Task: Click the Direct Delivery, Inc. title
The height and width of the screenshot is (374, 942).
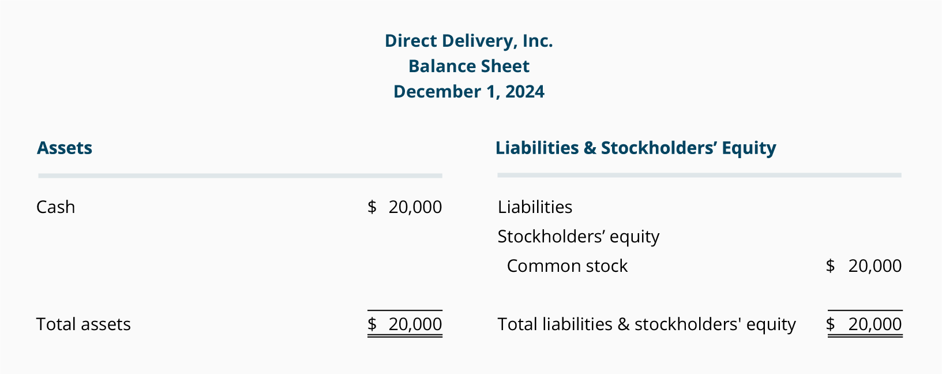Action: (468, 41)
